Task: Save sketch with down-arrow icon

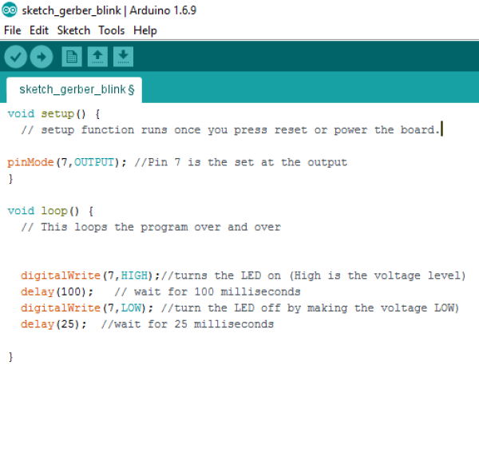Action: click(123, 57)
